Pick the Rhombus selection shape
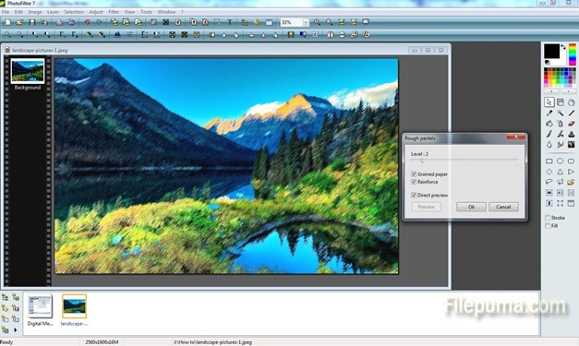The height and width of the screenshot is (346, 579). coord(549,172)
